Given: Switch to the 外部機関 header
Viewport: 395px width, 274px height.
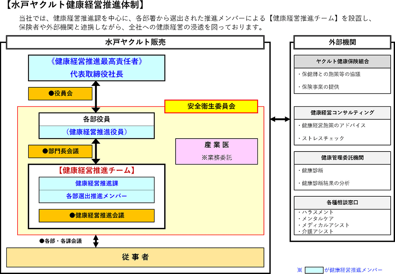Looking at the screenshot, I should tap(342, 42).
